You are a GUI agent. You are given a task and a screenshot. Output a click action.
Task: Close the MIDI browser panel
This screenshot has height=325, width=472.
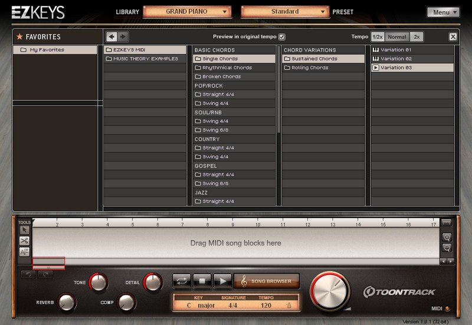pyautogui.click(x=453, y=37)
